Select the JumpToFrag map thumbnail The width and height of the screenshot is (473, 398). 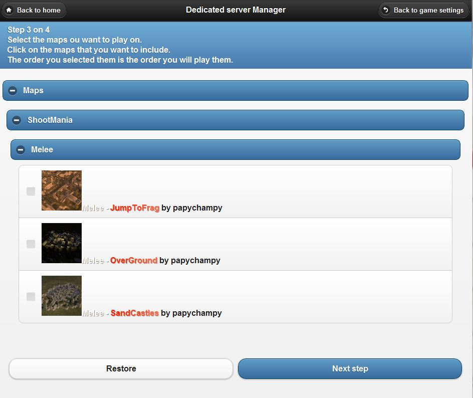[x=62, y=190]
